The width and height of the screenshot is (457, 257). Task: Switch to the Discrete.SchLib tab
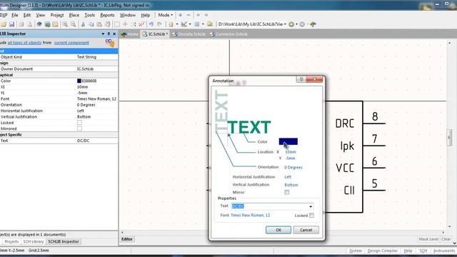[189, 34]
